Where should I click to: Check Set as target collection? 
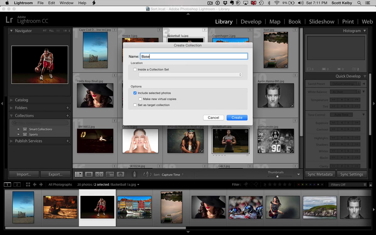pos(135,105)
